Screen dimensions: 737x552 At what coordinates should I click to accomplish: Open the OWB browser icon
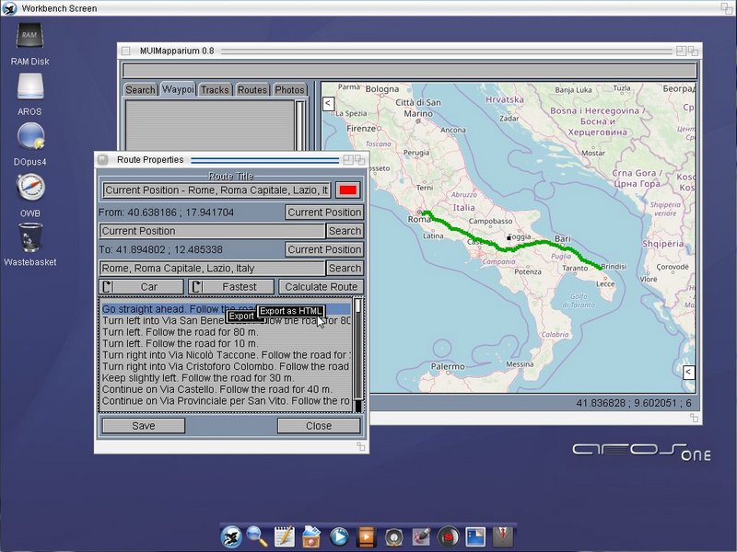pyautogui.click(x=29, y=189)
